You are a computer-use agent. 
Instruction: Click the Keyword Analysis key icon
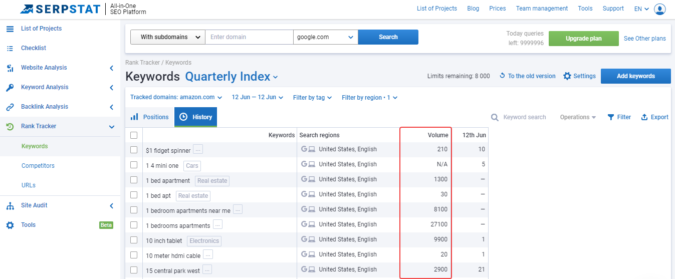point(10,87)
